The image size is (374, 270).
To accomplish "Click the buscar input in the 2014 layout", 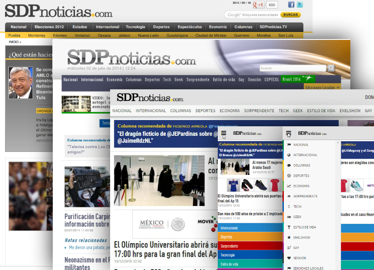I will tap(293, 68).
